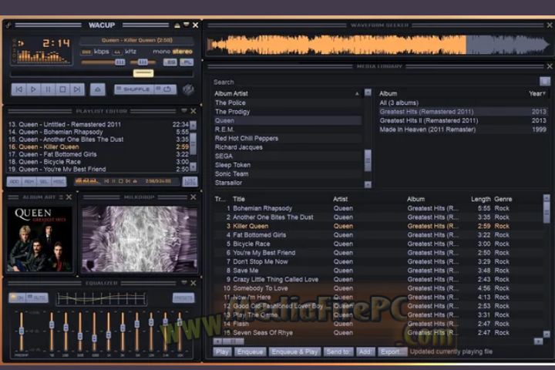Select Don't Stop Me Now track

(x=378, y=261)
